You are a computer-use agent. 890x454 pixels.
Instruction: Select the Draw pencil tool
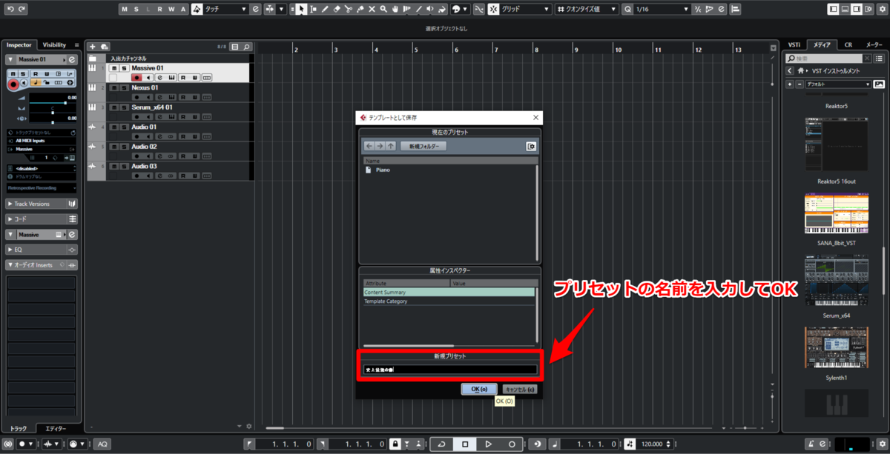[325, 9]
